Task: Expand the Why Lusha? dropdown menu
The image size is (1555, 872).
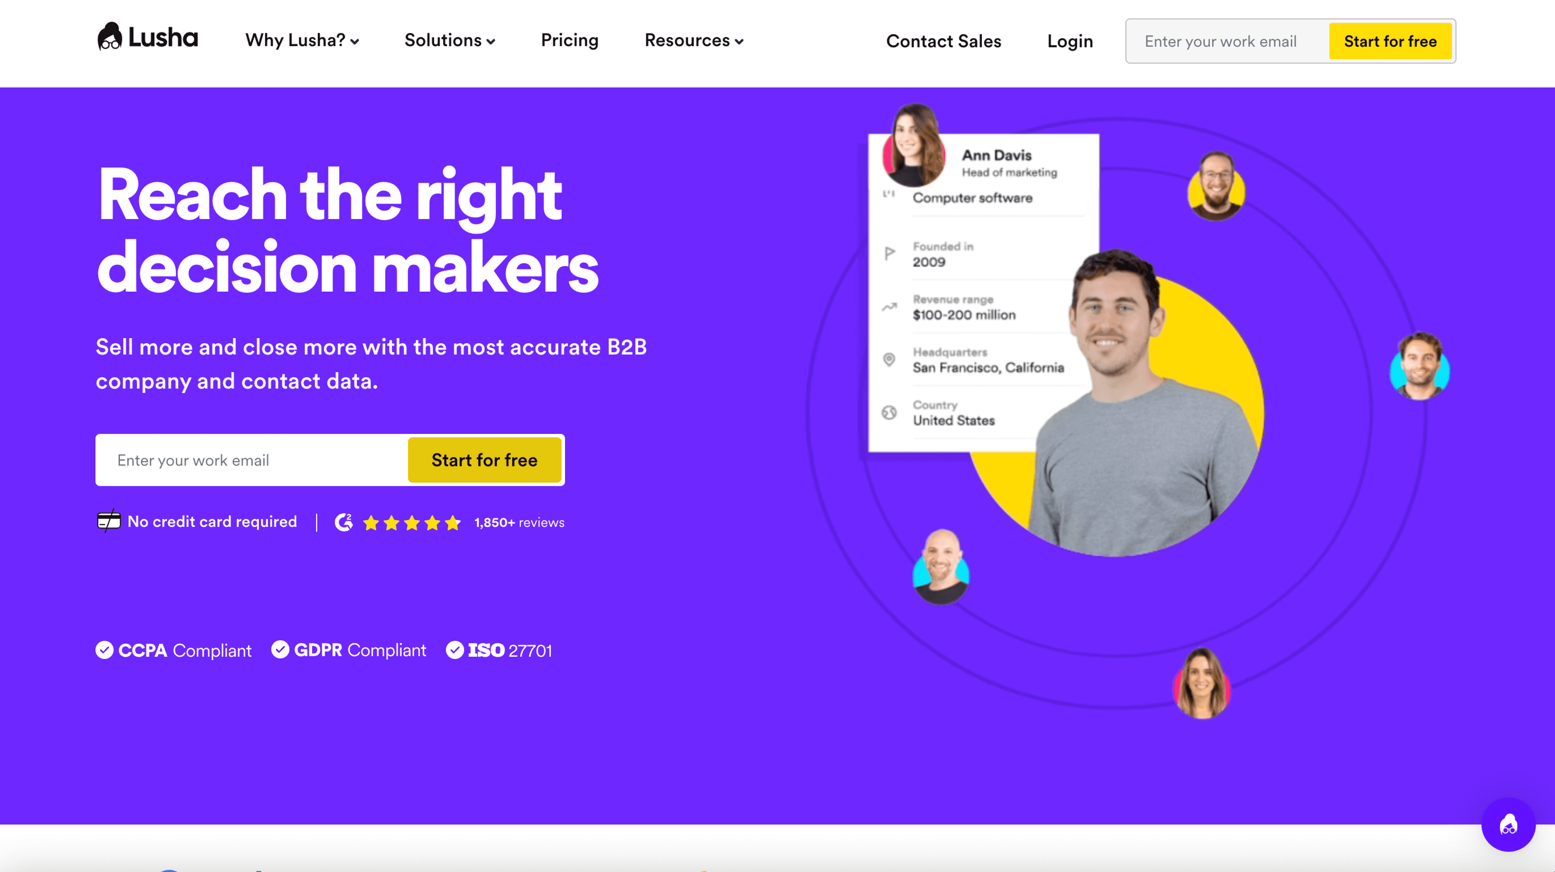Action: [x=302, y=40]
